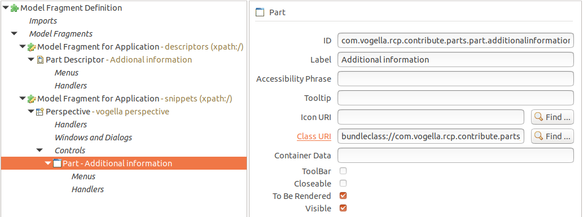Open the Class URI link
The image size is (583, 217).
pos(314,136)
